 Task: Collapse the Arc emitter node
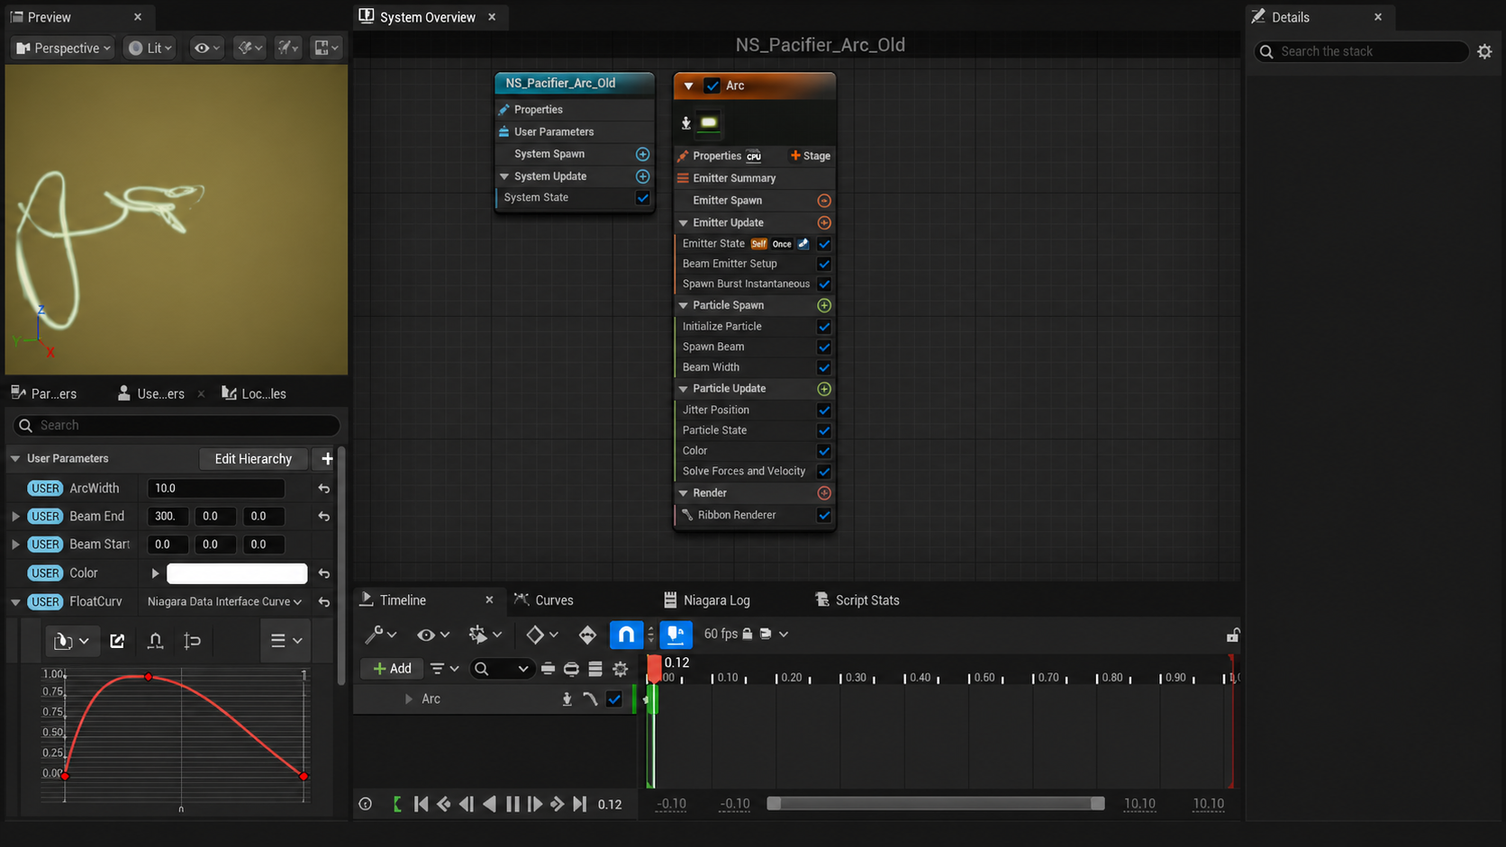[x=688, y=86]
